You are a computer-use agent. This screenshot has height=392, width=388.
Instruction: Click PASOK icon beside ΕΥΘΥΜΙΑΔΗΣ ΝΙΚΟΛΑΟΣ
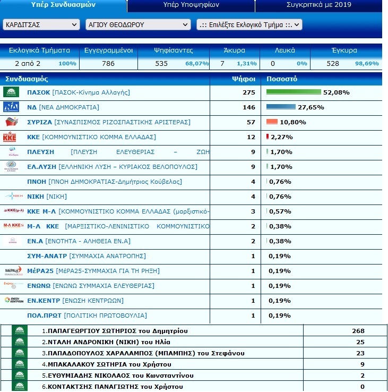pos(20,375)
